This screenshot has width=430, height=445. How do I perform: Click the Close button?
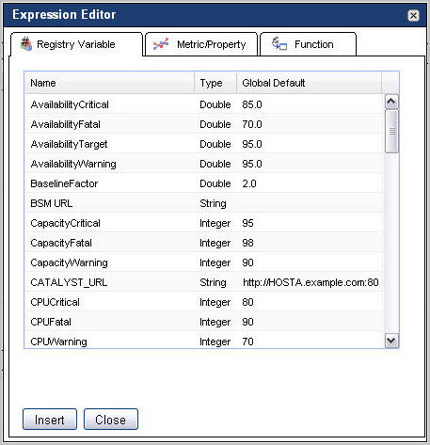[x=111, y=420]
